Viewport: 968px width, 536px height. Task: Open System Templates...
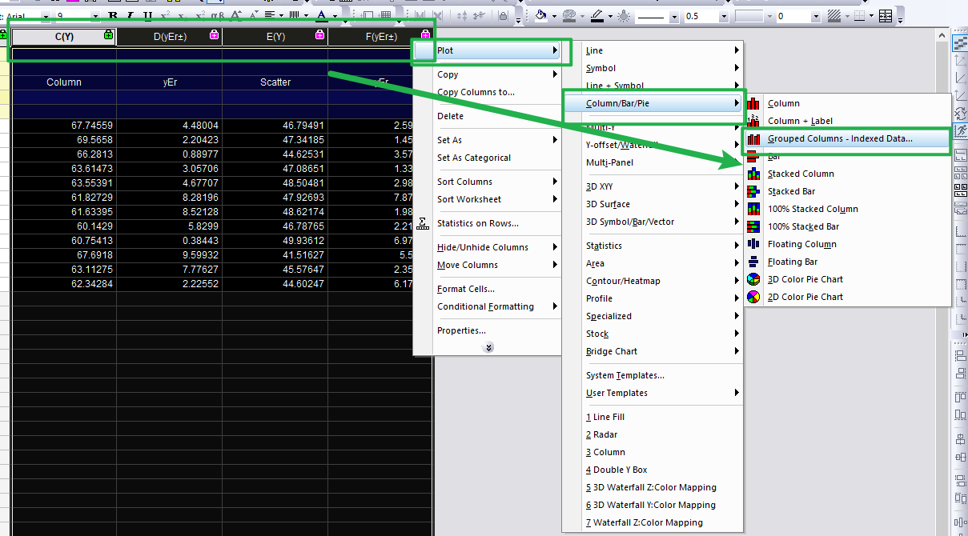click(x=653, y=375)
